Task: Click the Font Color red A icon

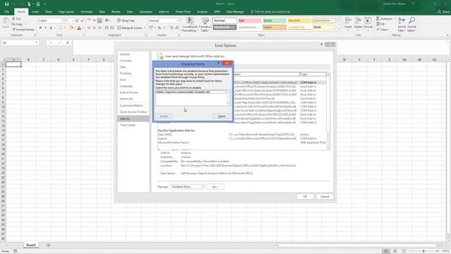Action: click(80, 28)
